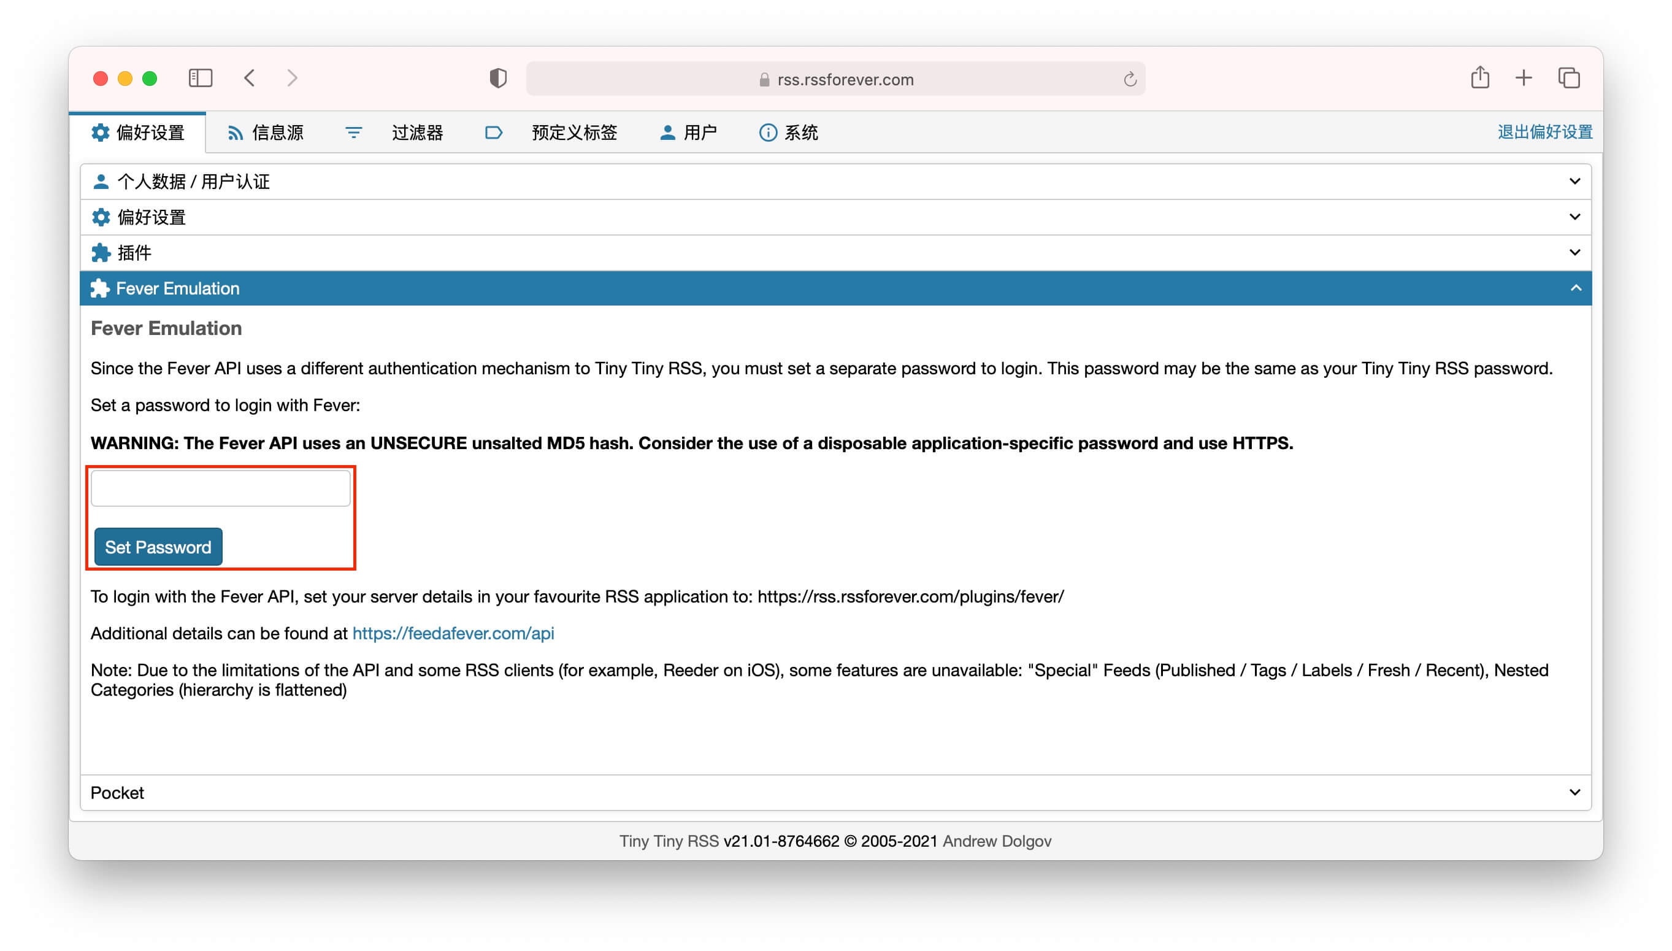
Task: Open a new tab with plus icon
Action: coord(1524,78)
